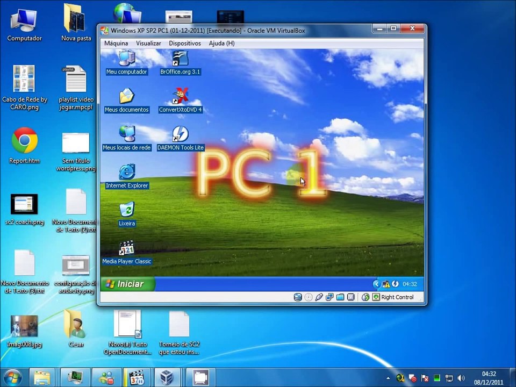Viewport: 516px width, 387px height.
Task: Click the USB devices indicator
Action: click(319, 297)
